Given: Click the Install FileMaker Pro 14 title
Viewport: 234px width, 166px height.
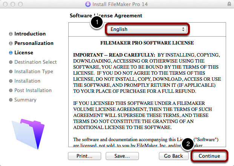Looking at the screenshot, I should 120,4.
